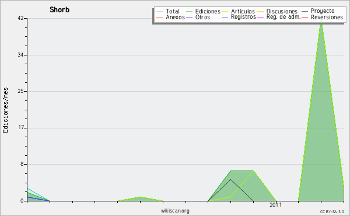Click the 'CC BY-SA 3.0' license text
The height and width of the screenshot is (216, 350).
point(332,211)
